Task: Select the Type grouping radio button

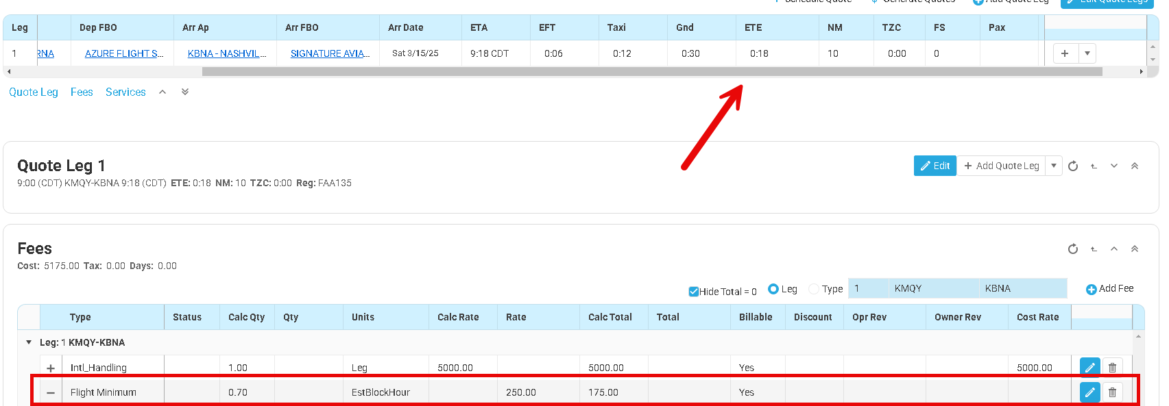Action: tap(814, 289)
